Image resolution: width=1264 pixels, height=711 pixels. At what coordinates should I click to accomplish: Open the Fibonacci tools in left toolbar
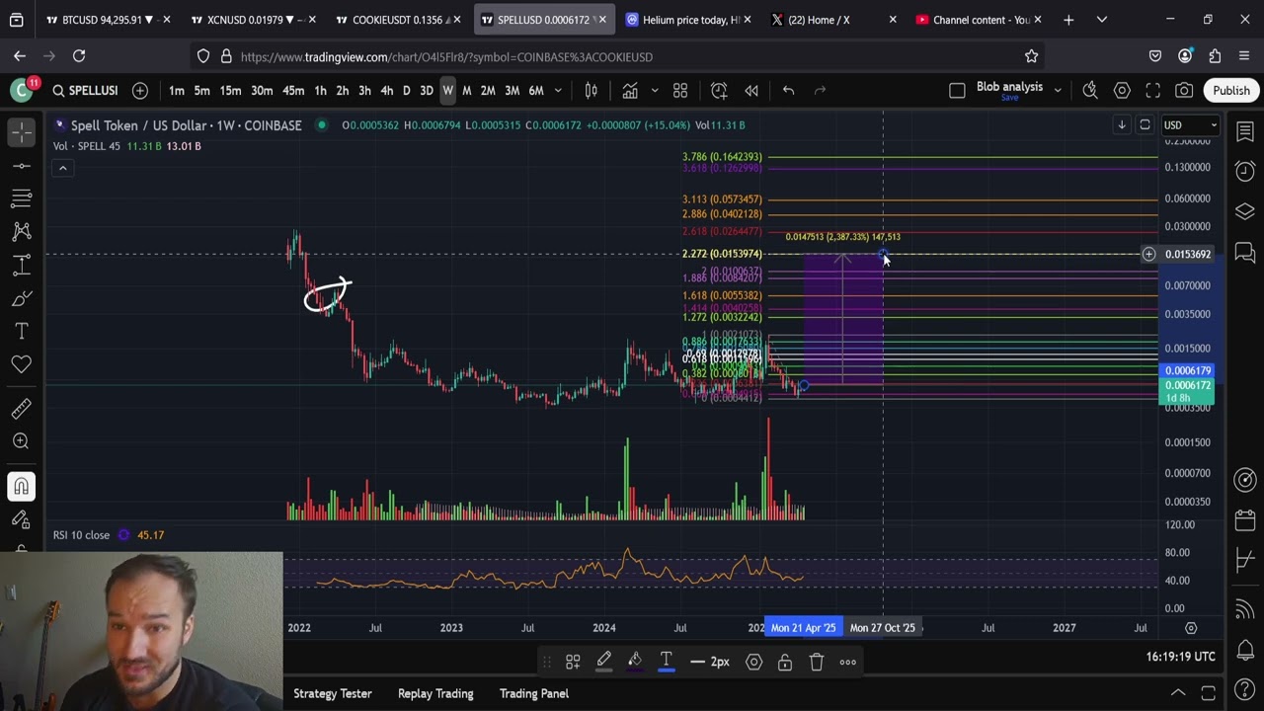[21, 198]
